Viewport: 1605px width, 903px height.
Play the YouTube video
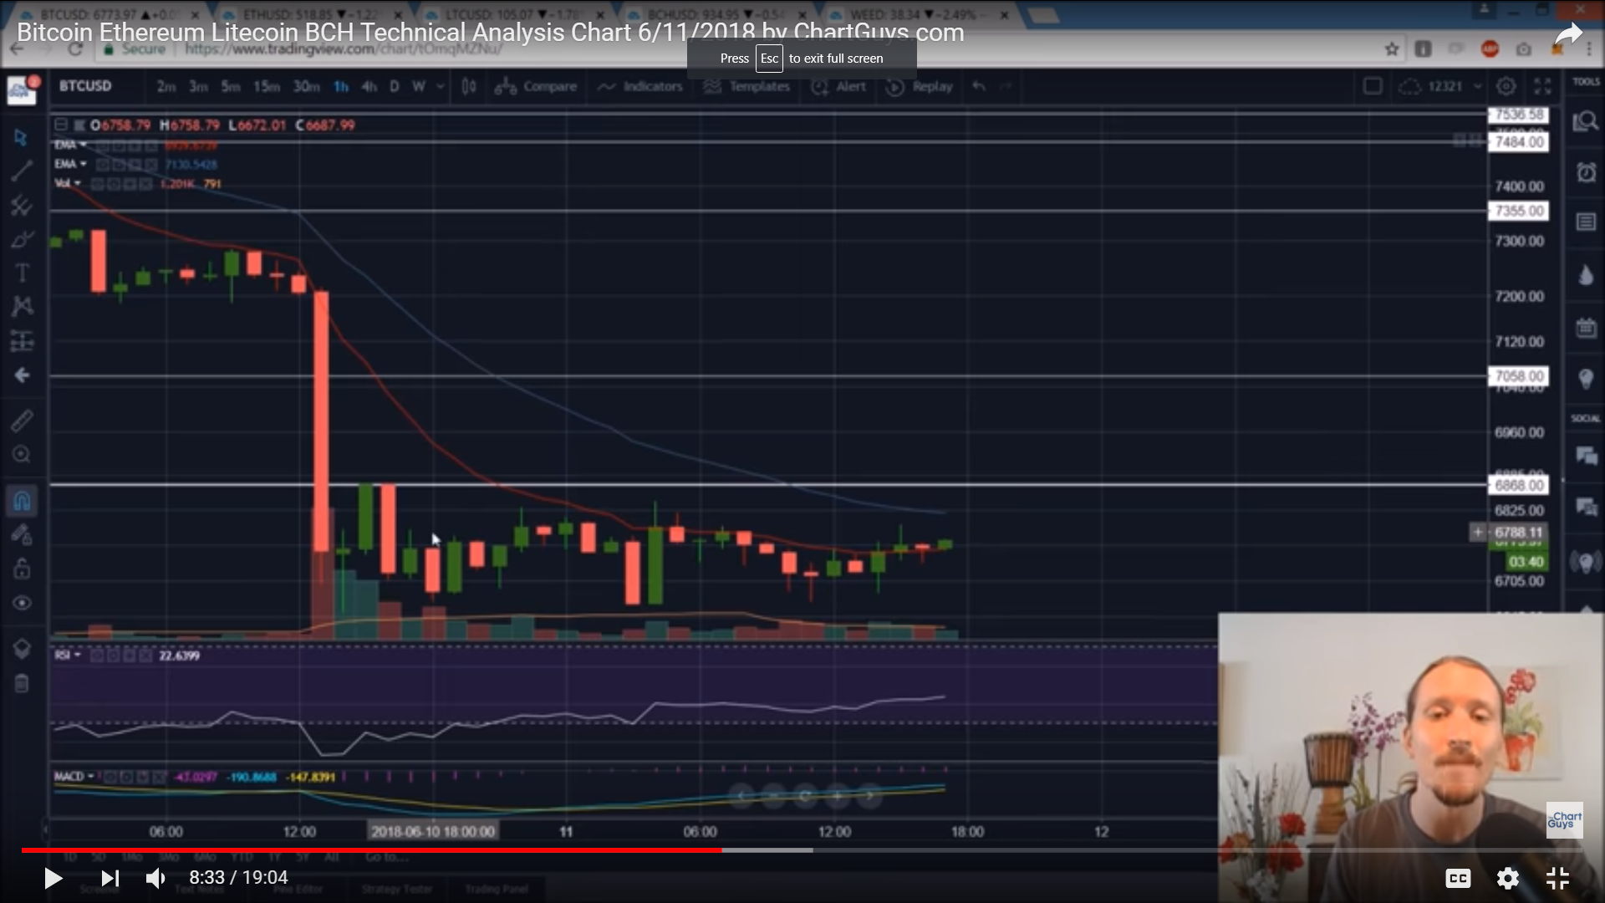click(x=52, y=878)
